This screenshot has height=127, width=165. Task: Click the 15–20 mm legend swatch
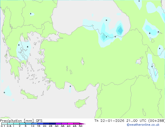(40, 124)
